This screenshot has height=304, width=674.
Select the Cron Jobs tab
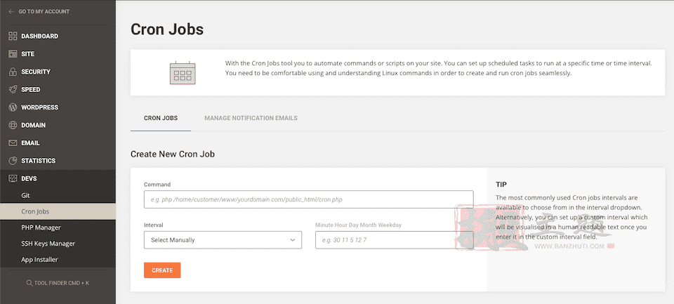pos(161,118)
